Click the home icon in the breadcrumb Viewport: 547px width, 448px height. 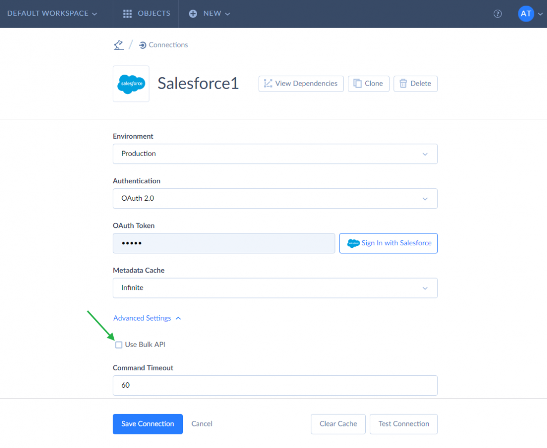[118, 45]
